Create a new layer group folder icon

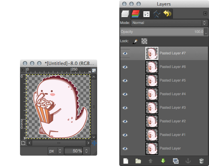[x=138, y=161]
